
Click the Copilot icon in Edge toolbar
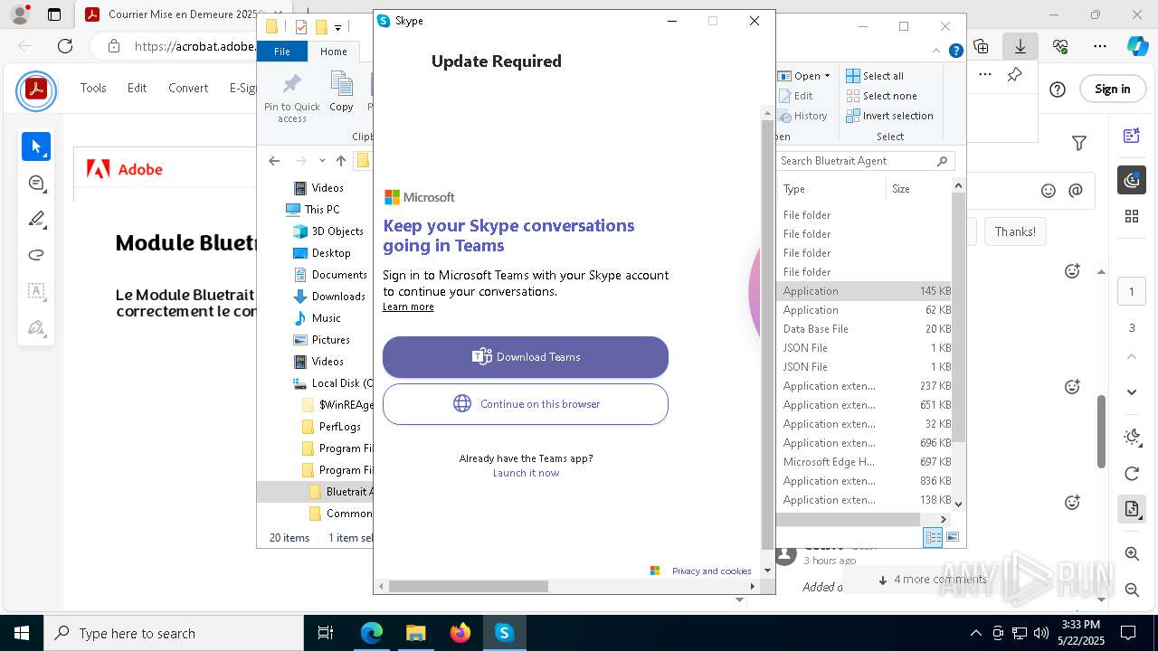[1137, 45]
